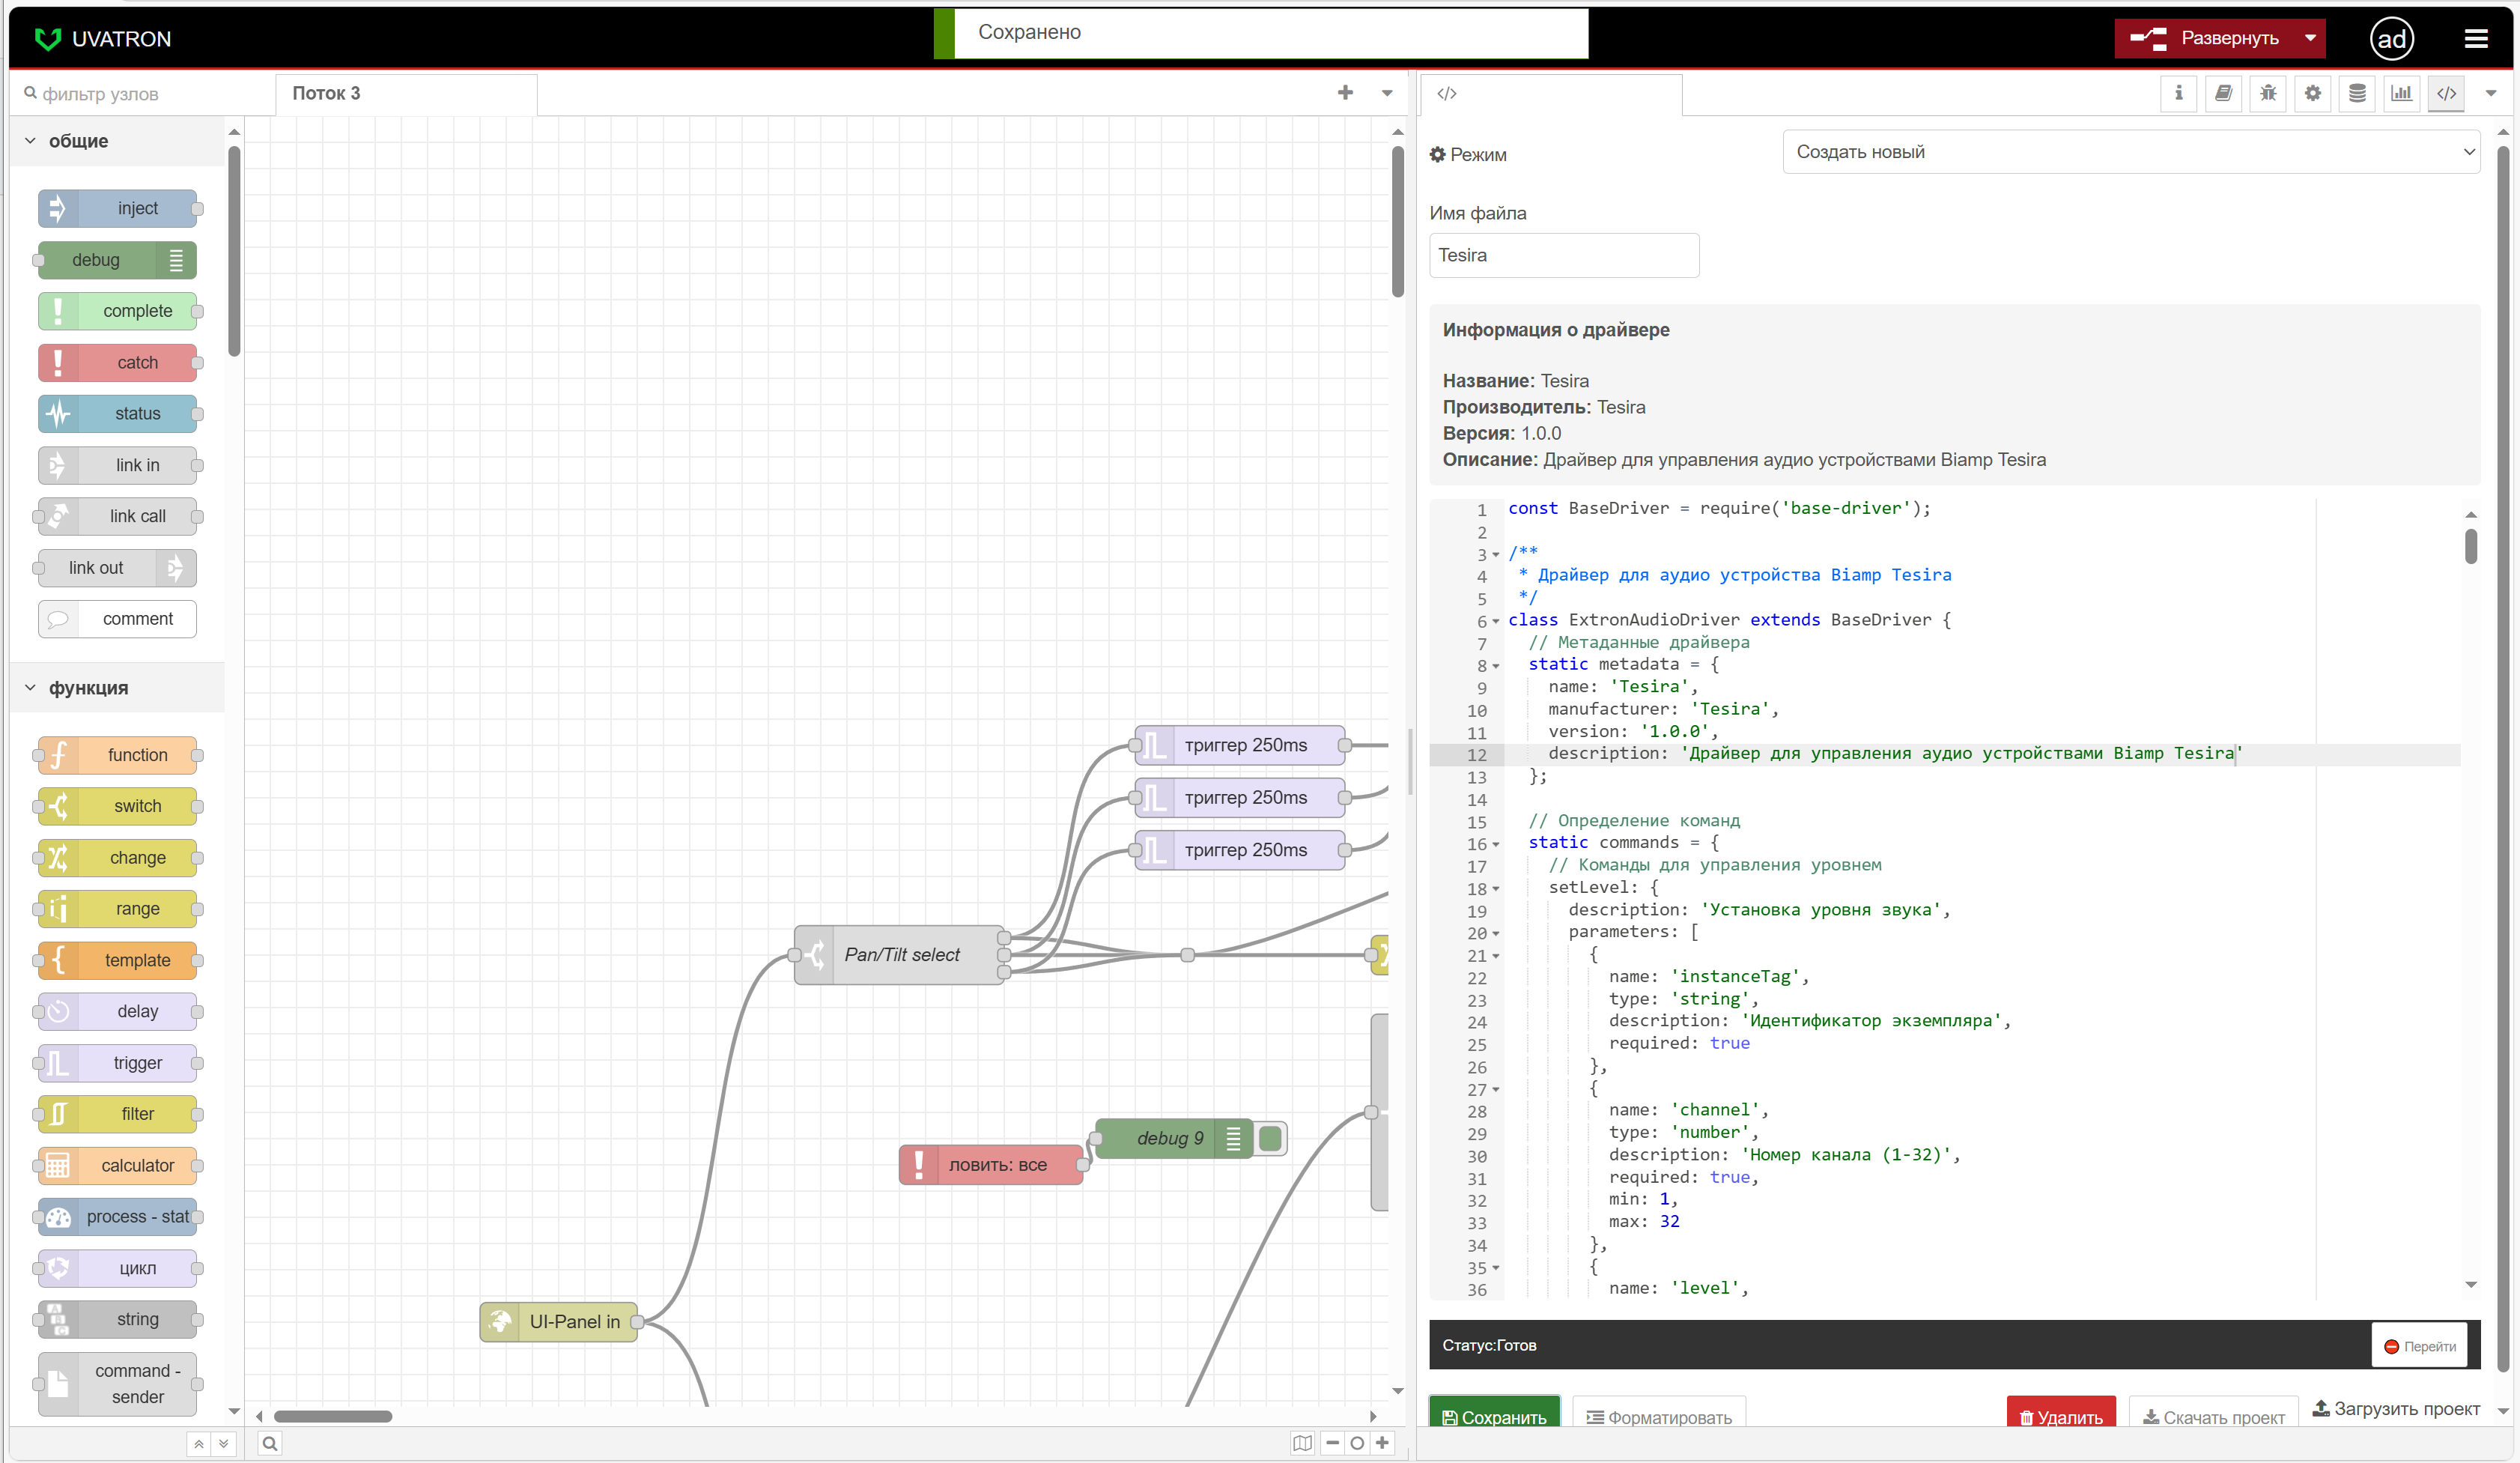Click the canvas search magnifier icon

point(270,1443)
